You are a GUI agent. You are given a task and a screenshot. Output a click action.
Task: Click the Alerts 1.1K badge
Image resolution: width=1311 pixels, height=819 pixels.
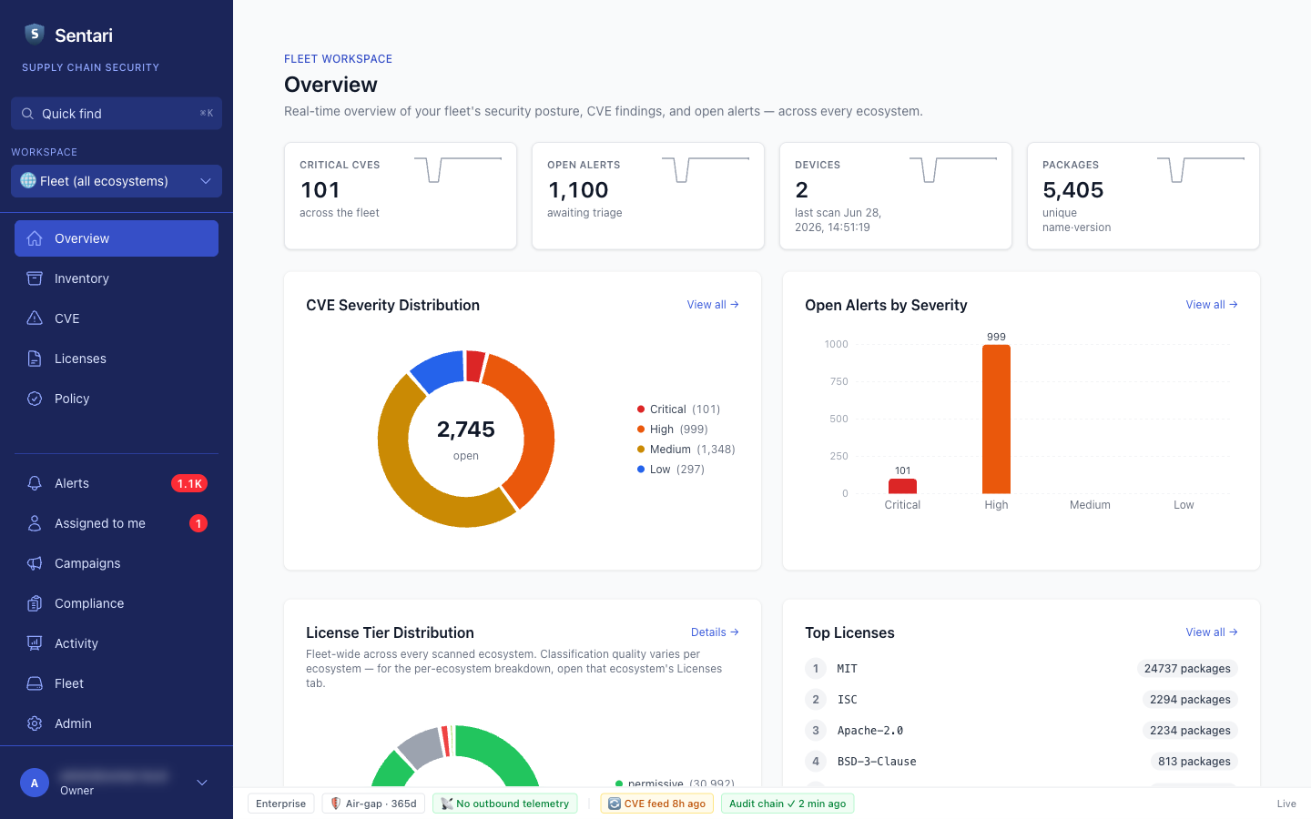[x=189, y=483]
